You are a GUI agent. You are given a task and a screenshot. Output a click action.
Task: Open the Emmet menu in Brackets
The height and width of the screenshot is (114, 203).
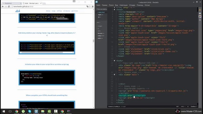tap(147, 5)
